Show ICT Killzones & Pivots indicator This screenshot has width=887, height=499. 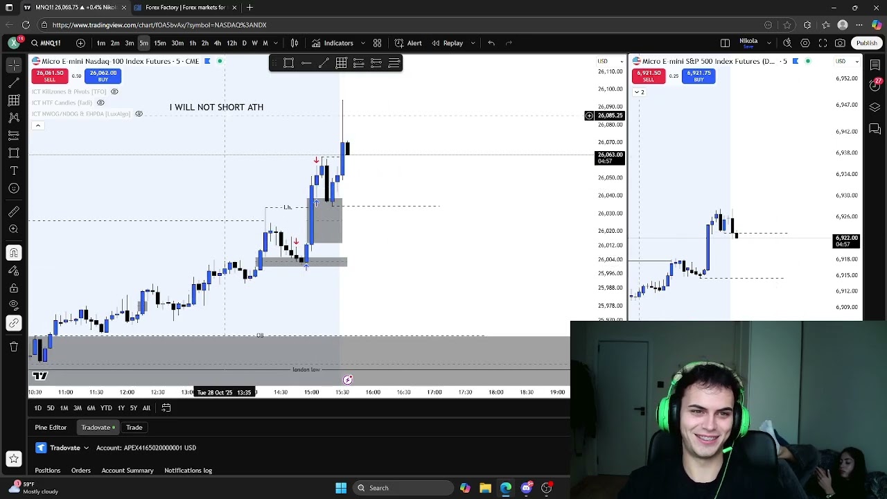click(114, 91)
